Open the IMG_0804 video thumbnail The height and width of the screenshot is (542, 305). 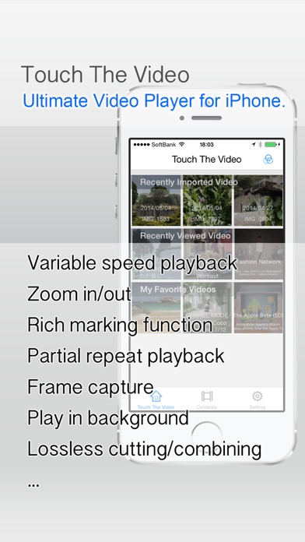tap(258, 200)
